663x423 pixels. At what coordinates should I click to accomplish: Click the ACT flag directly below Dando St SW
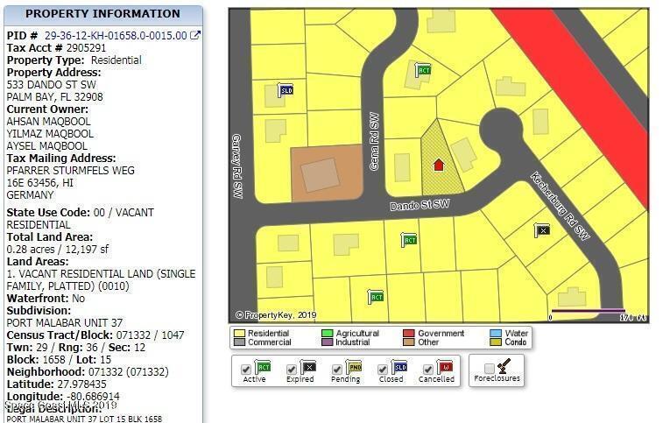408,240
